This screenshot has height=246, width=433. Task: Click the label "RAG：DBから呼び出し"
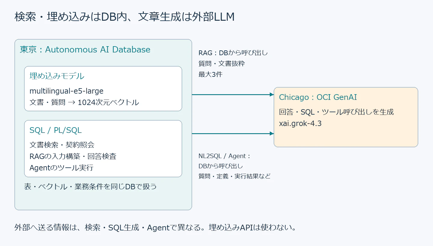[233, 53]
